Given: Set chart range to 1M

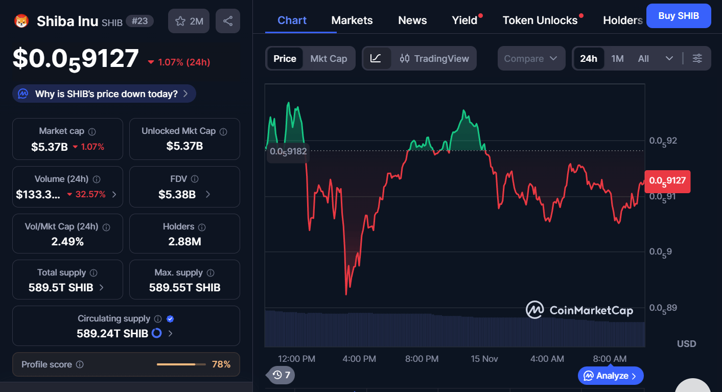Looking at the screenshot, I should [617, 58].
